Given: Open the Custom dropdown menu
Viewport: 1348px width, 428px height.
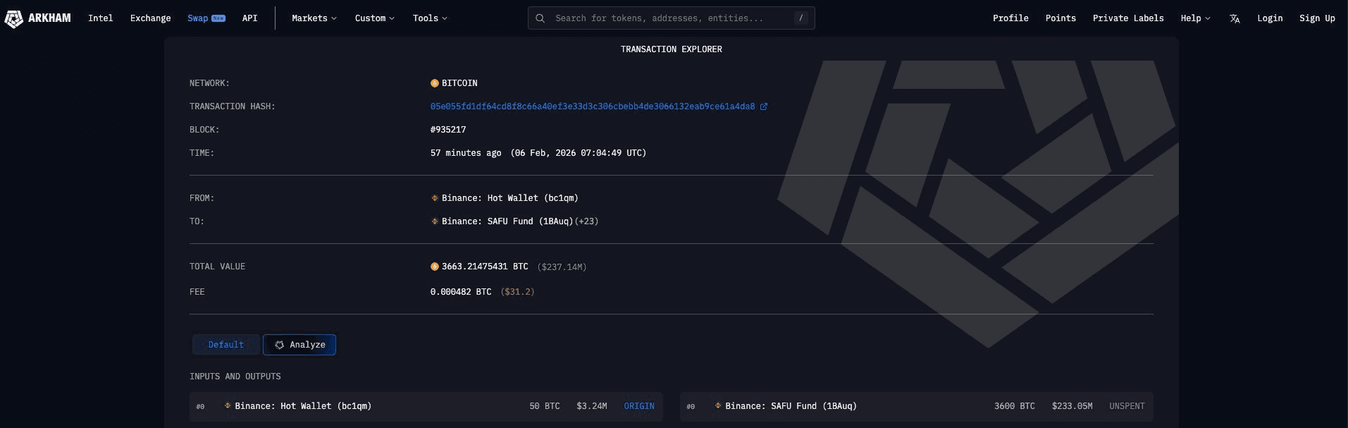Looking at the screenshot, I should (374, 18).
